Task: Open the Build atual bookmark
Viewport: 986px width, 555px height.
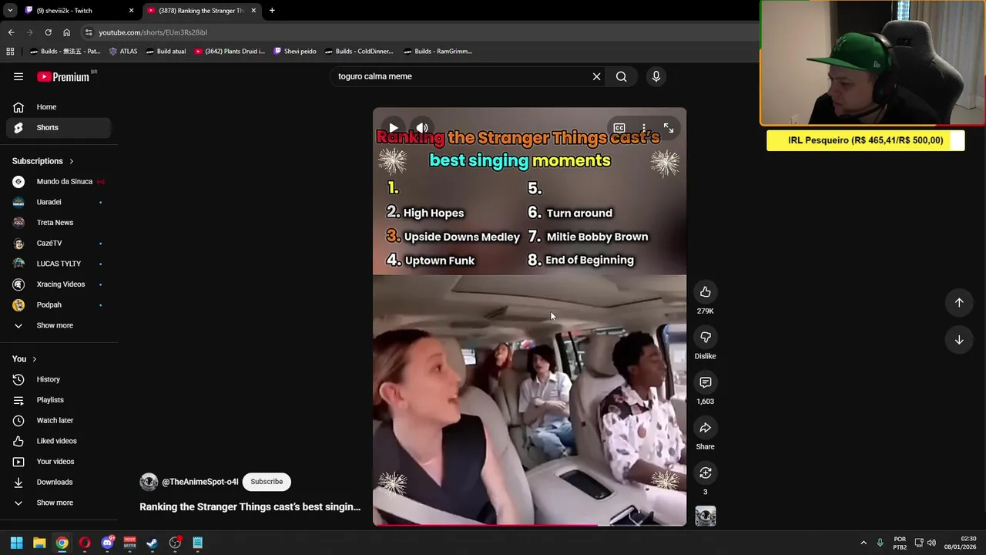Action: 165,52
